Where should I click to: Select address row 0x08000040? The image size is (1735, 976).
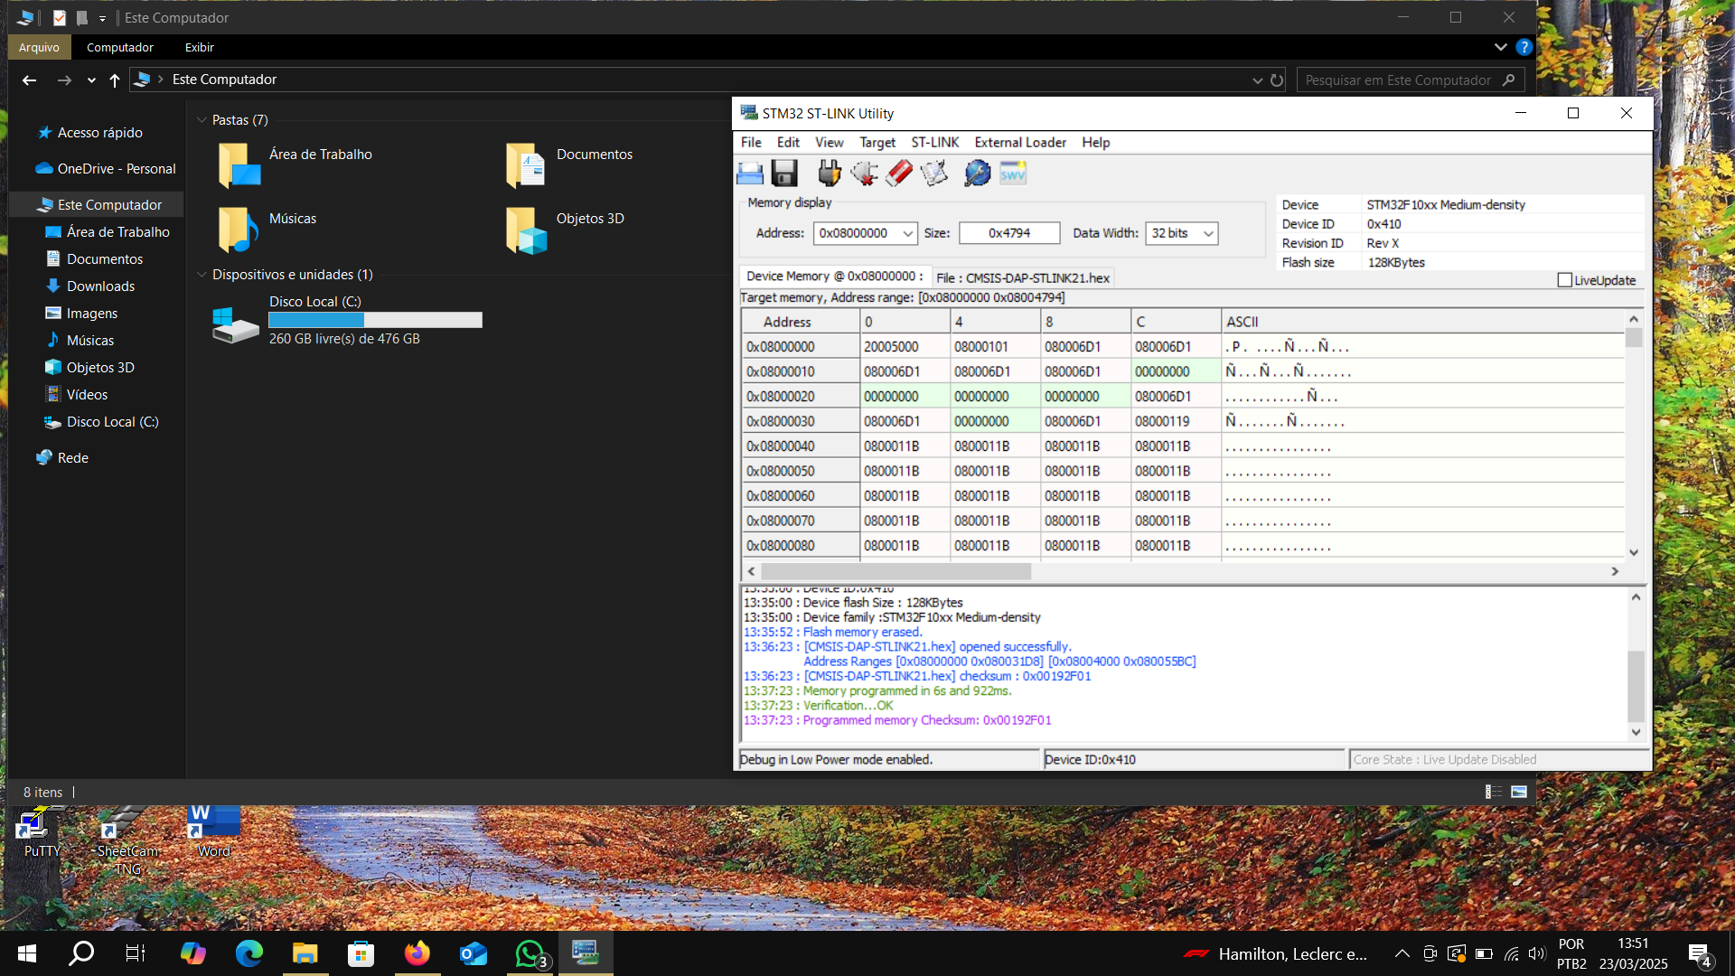[800, 446]
